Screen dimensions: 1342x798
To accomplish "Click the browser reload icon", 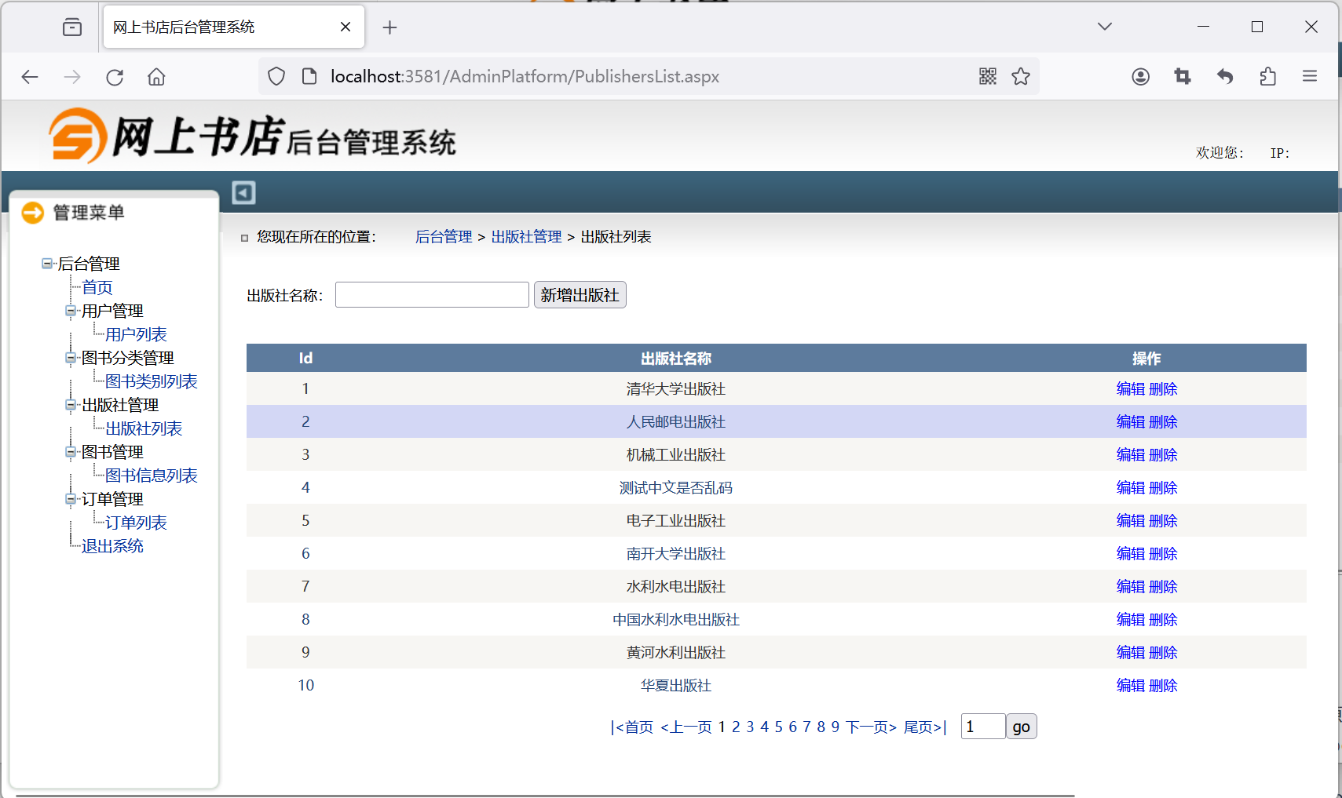I will tap(115, 77).
